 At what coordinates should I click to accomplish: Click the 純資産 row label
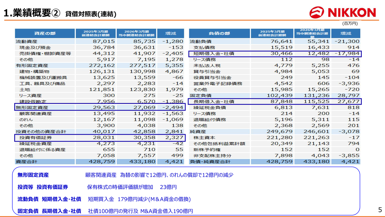pyautogui.click(x=198, y=132)
